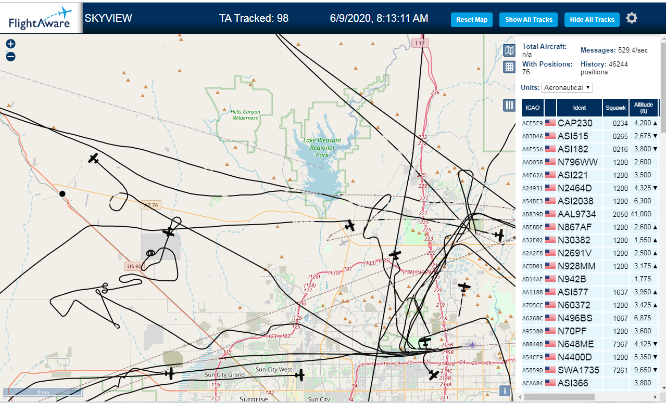Select N2691V in the aircraft list
The height and width of the screenshot is (403, 666).
(x=575, y=253)
